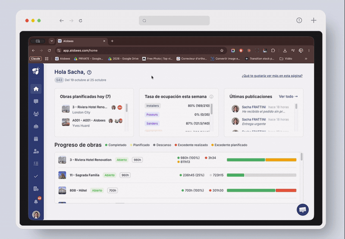
Task: Bookmark the page with the star icon
Action: (x=222, y=50)
